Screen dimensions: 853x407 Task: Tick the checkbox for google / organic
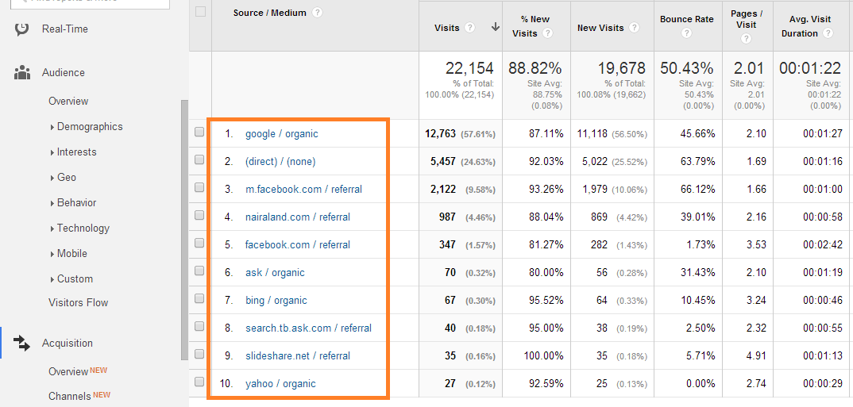tap(199, 132)
